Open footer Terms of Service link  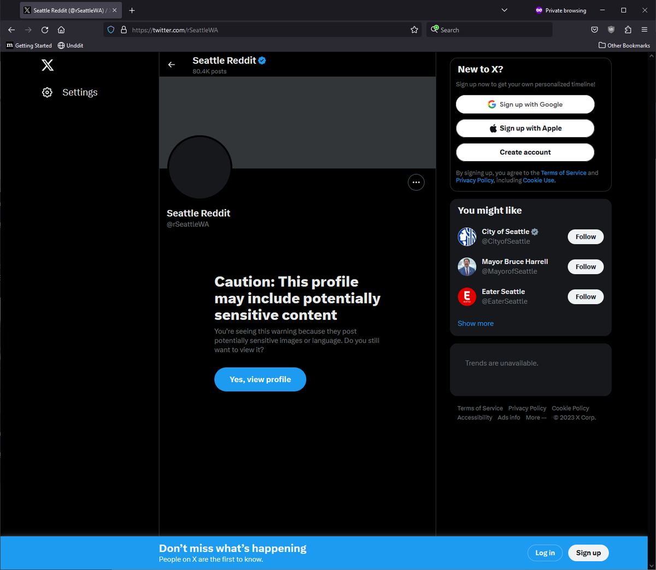pos(480,408)
